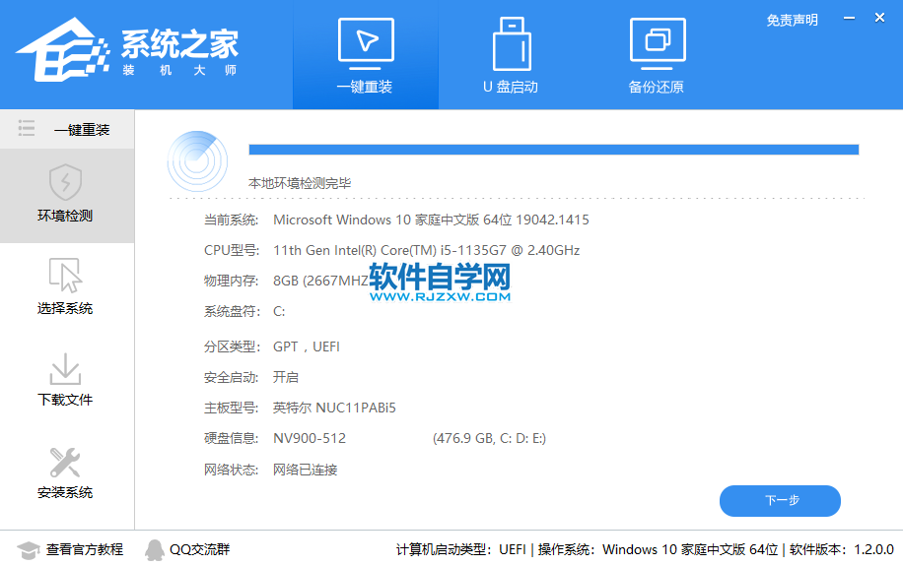Click the 主板型号 NUC11PABi5 value
Viewport: 903px width, 566px height.
click(x=334, y=408)
